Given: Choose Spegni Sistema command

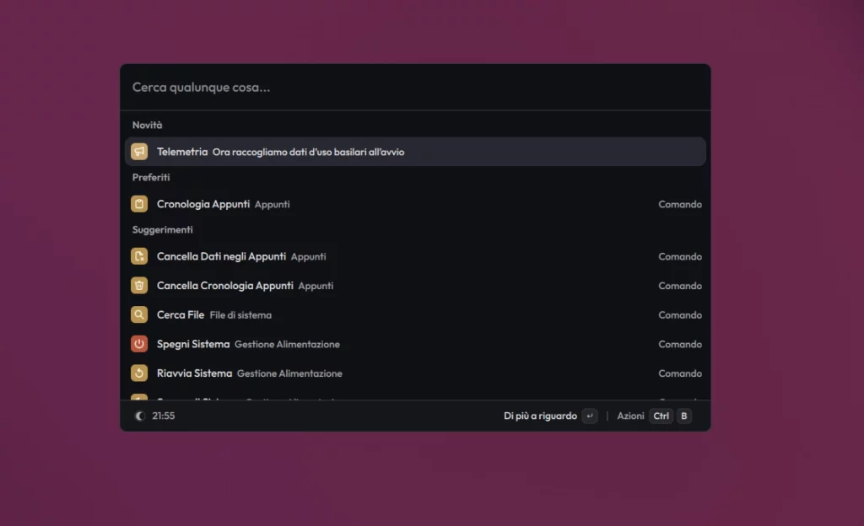Looking at the screenshot, I should pyautogui.click(x=415, y=343).
